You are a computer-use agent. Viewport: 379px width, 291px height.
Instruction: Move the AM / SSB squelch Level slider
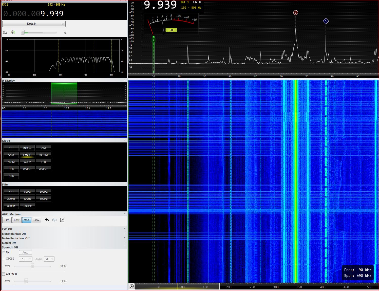pos(26,281)
